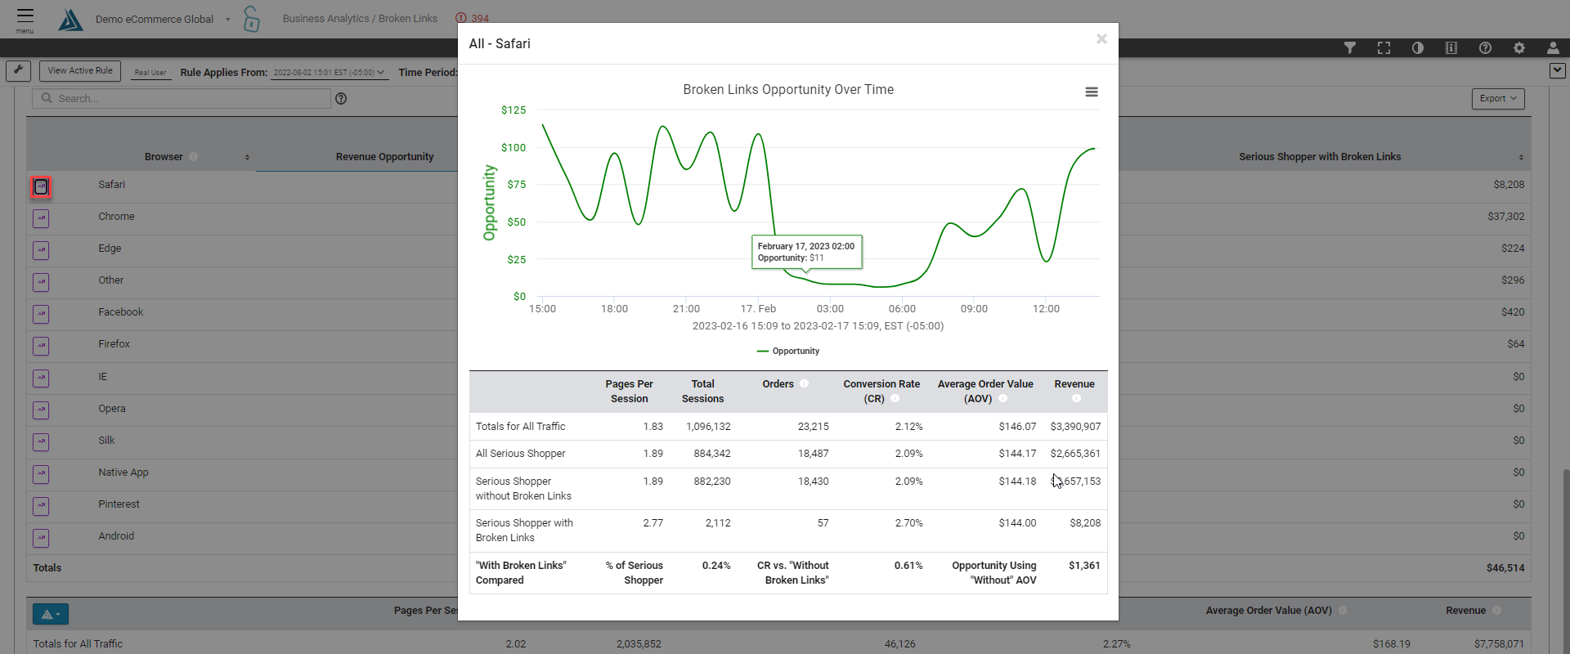Open chart context menu in Safari dialog
The image size is (1570, 654).
point(1091,92)
